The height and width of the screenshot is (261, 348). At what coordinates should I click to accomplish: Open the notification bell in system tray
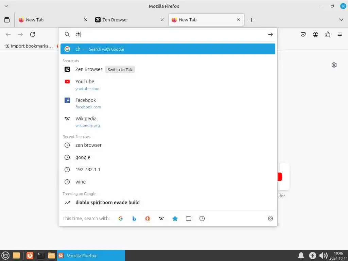pyautogui.click(x=301, y=256)
